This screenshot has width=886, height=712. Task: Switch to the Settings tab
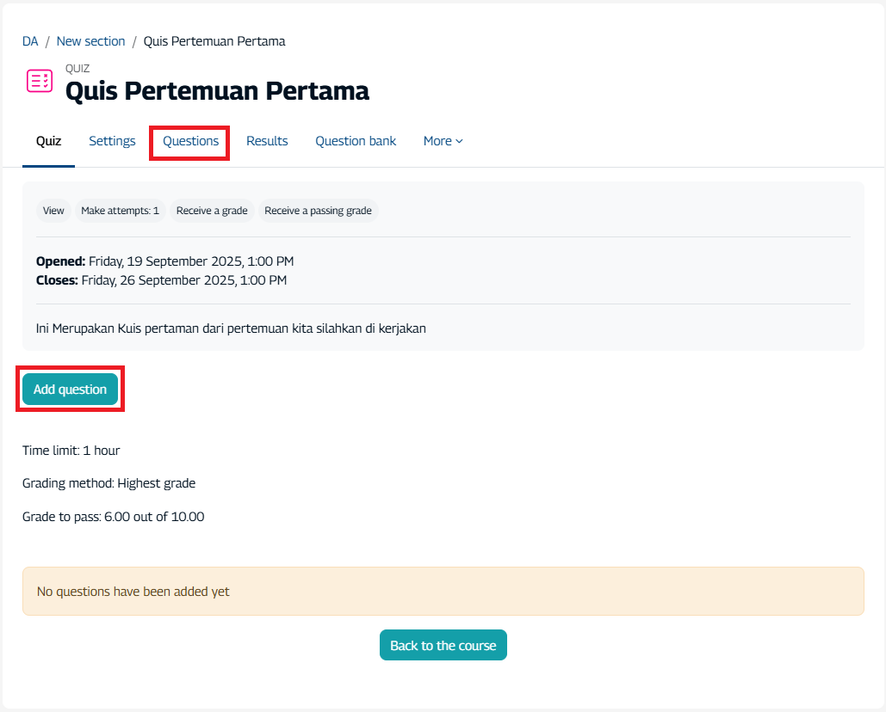pos(112,140)
